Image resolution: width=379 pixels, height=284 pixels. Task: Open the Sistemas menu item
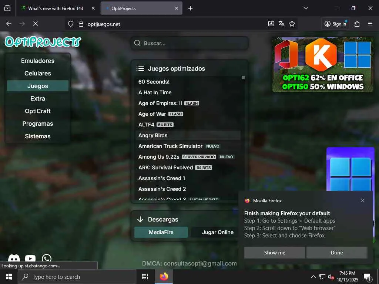click(x=38, y=136)
